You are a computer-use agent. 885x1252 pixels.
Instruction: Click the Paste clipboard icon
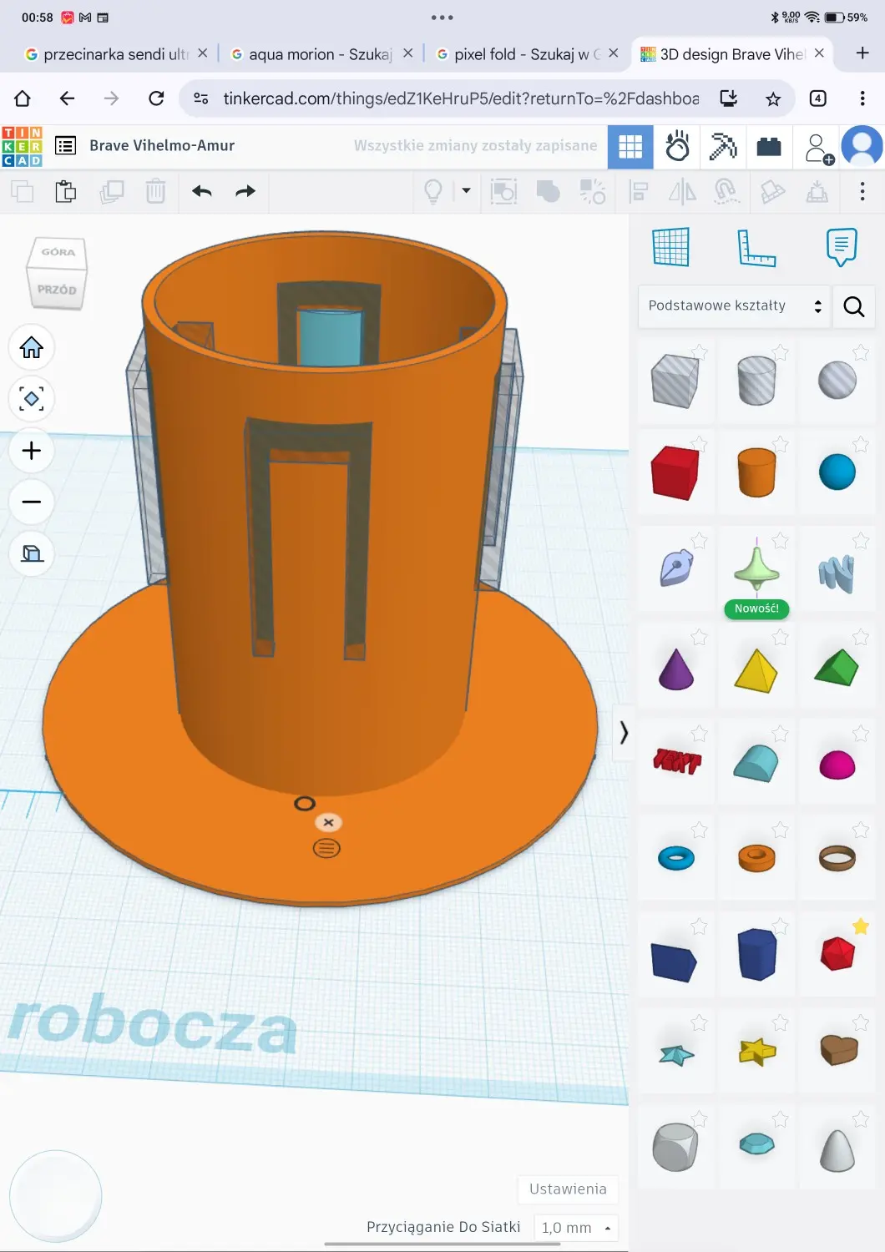(66, 191)
